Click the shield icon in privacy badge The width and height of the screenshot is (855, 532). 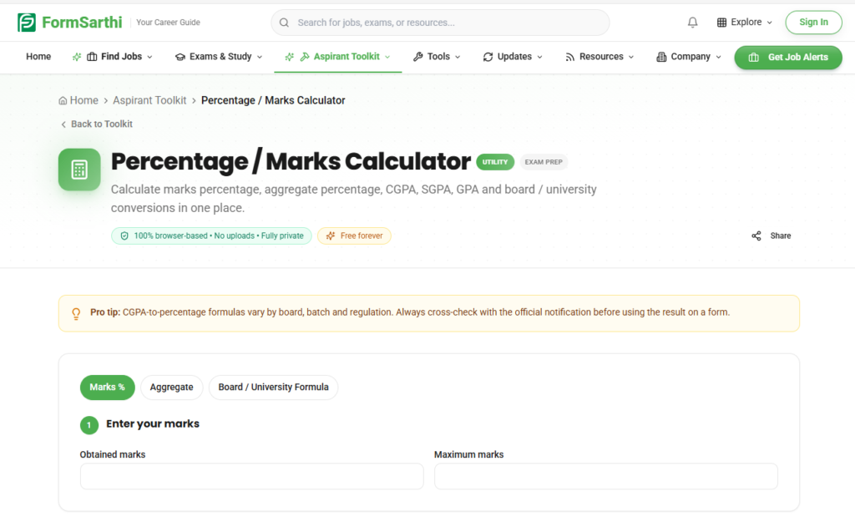(124, 236)
